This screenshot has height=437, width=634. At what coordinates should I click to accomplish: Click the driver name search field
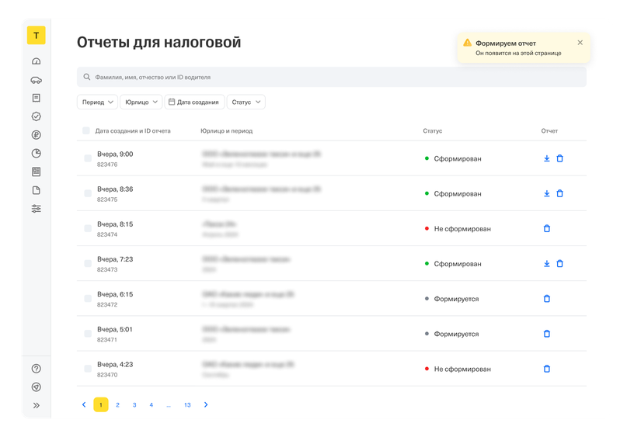(x=331, y=78)
